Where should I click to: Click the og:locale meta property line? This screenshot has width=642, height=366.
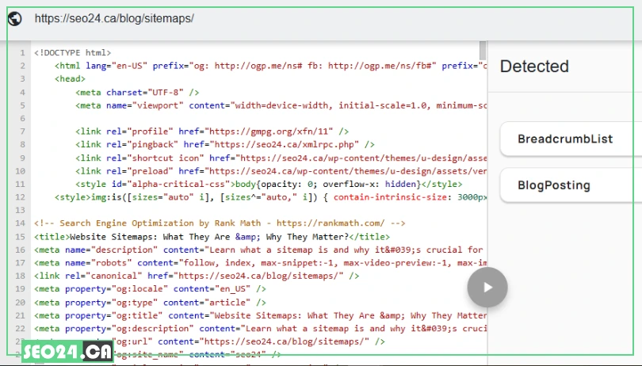(151, 289)
